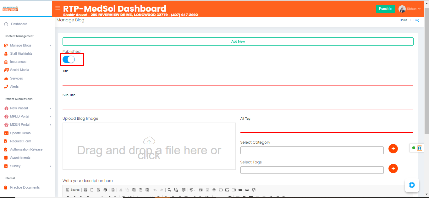Click the Paste as plain text icon
This screenshot has height=198, width=429.
pos(140,190)
